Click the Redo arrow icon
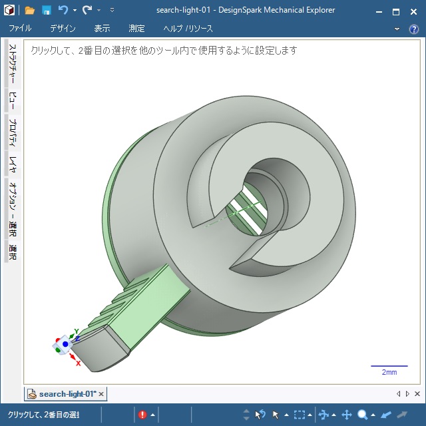426x426 pixels. point(87,10)
